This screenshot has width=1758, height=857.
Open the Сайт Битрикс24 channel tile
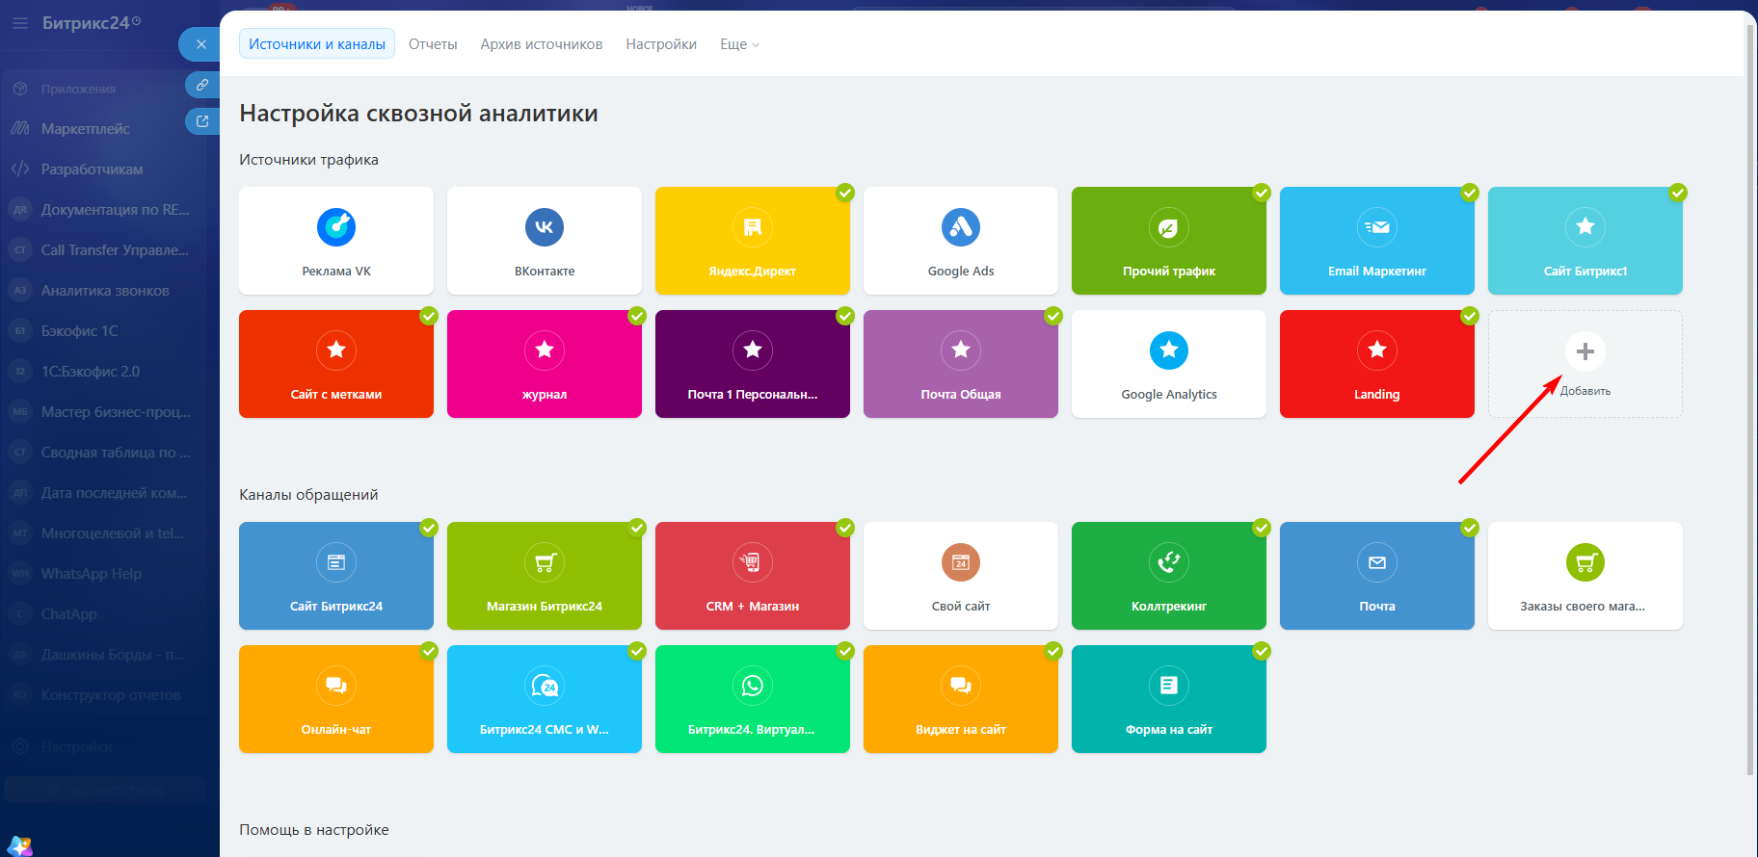(x=336, y=576)
